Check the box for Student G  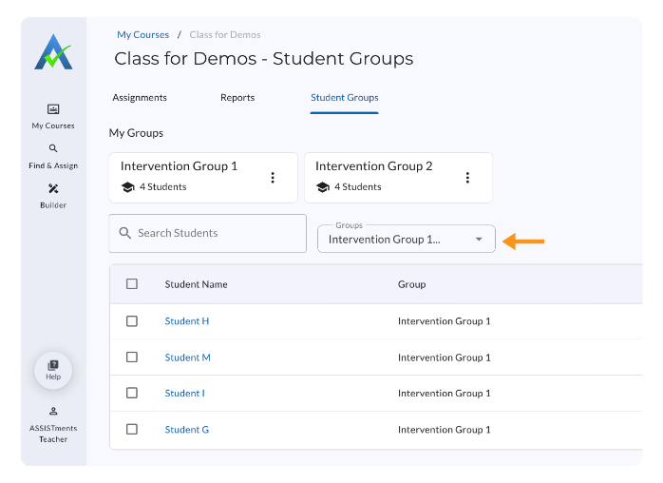[132, 429]
